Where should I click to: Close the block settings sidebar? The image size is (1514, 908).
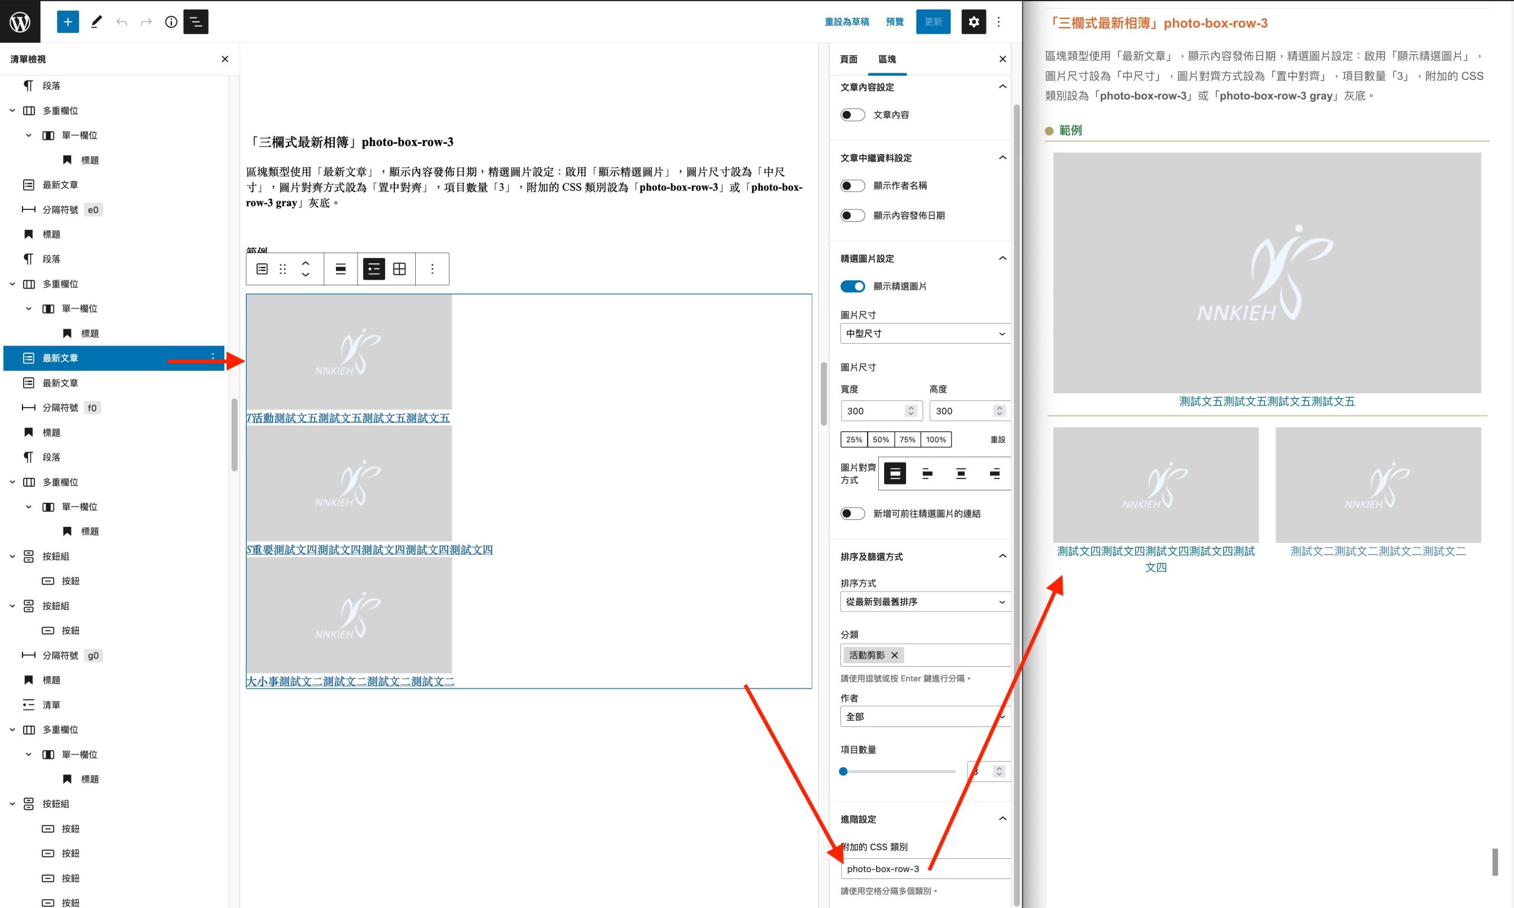[1002, 59]
